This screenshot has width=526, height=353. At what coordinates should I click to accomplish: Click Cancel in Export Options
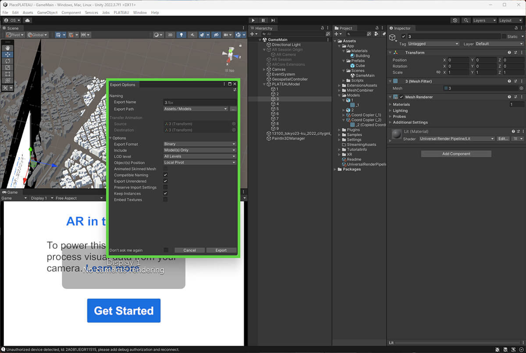point(189,250)
